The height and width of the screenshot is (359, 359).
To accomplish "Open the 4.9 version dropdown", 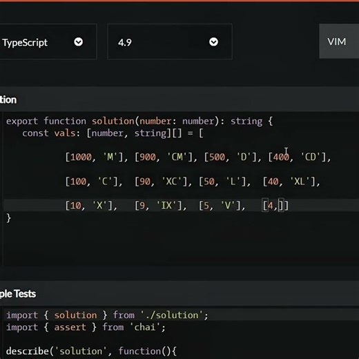I will (170, 41).
